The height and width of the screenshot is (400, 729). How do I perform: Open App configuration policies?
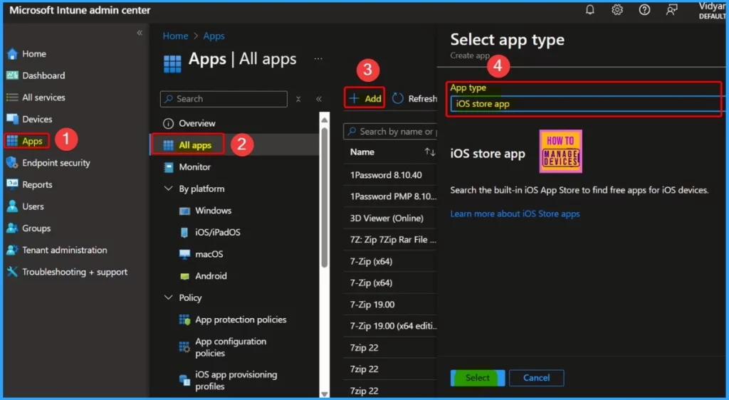(231, 347)
